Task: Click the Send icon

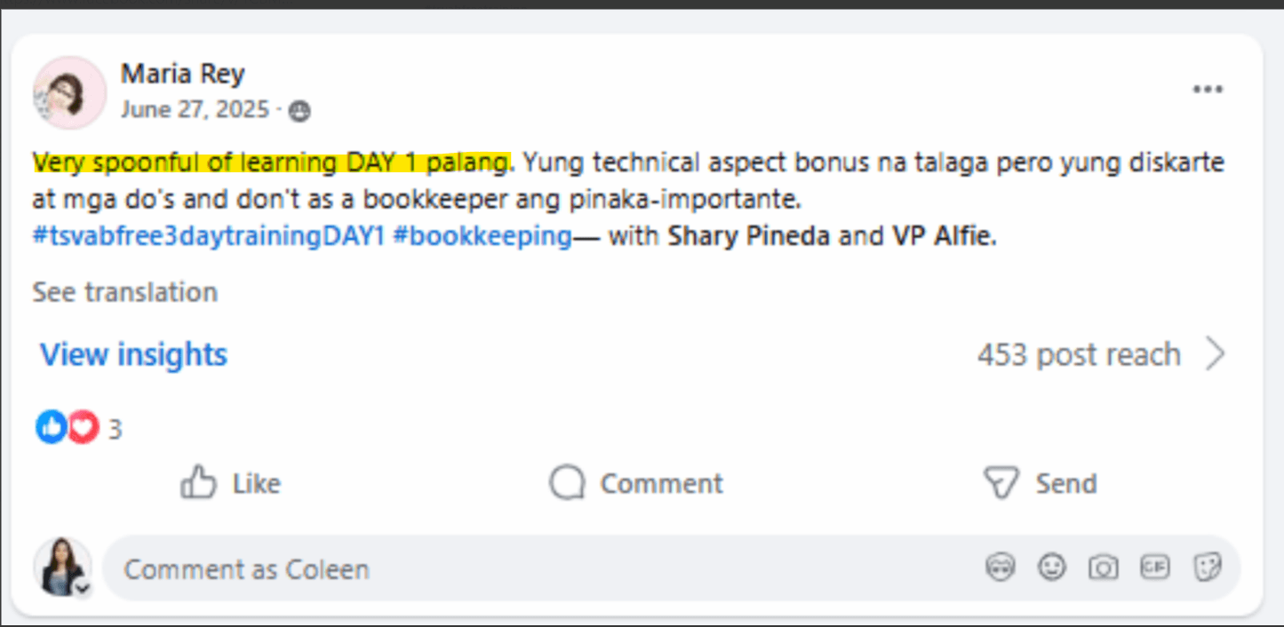Action: click(1001, 483)
